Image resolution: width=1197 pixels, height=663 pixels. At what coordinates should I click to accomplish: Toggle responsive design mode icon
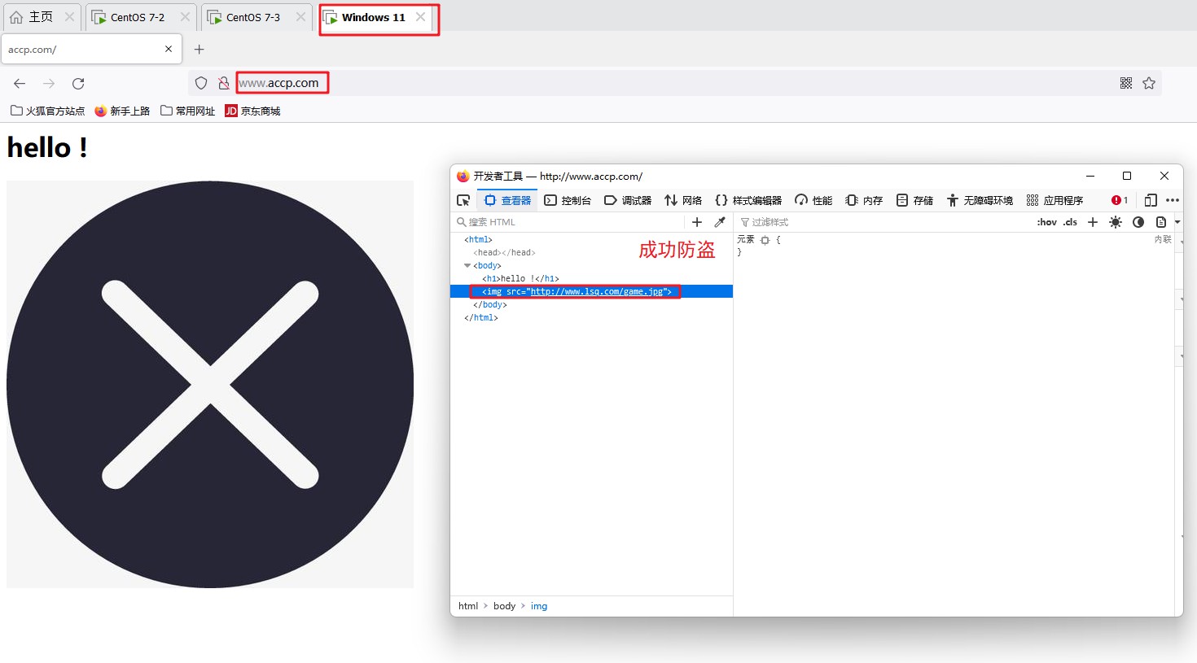click(1151, 200)
